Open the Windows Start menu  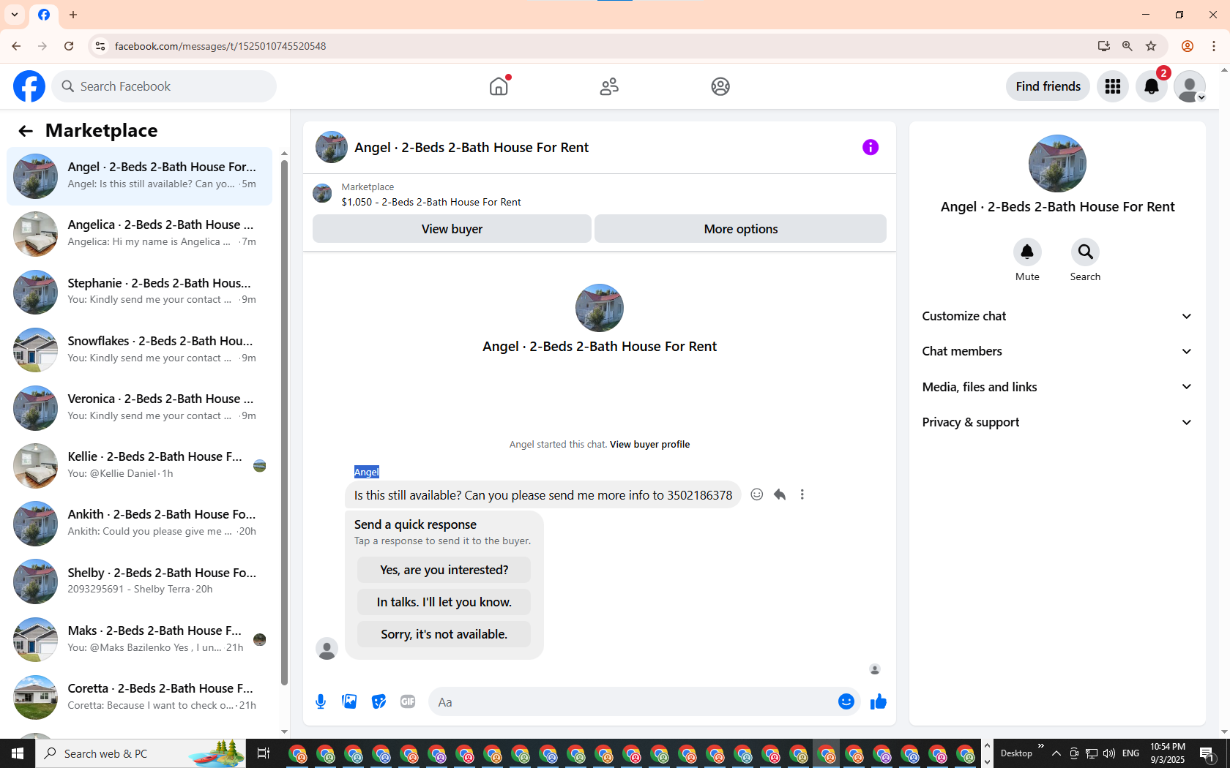click(18, 753)
